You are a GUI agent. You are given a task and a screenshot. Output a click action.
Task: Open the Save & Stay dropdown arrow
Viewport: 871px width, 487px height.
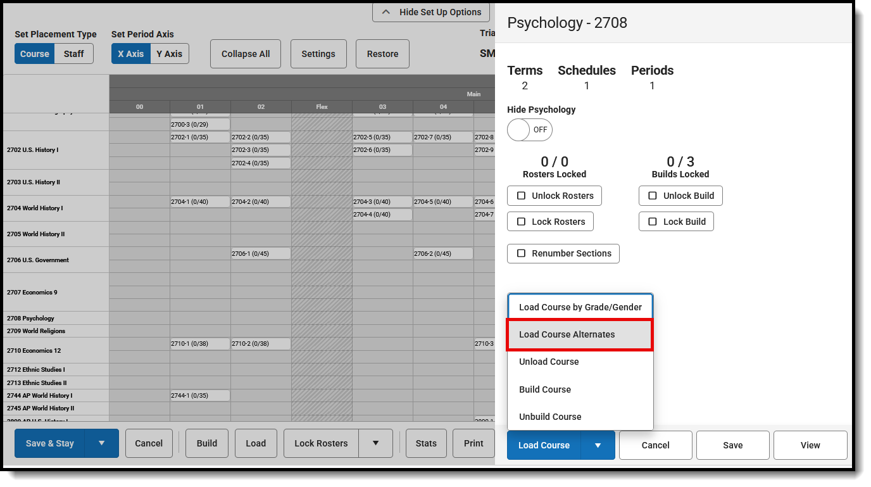[x=101, y=443]
